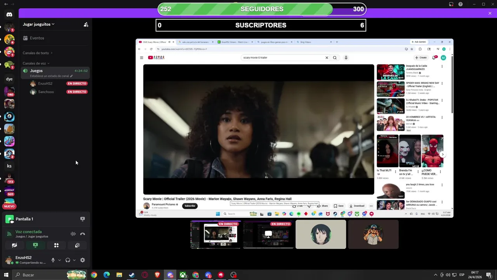This screenshot has width=497, height=280.
Task: Click NUEVO badge in server list
Action: point(9,206)
